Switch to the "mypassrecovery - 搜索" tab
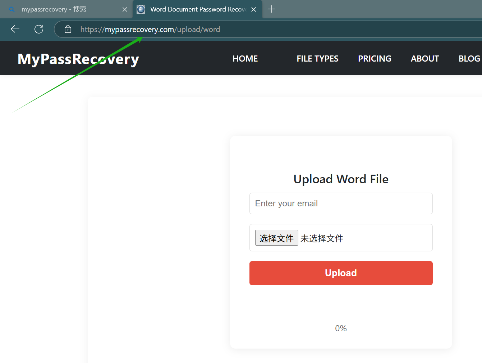Screen dimensions: 482x363 58,9
